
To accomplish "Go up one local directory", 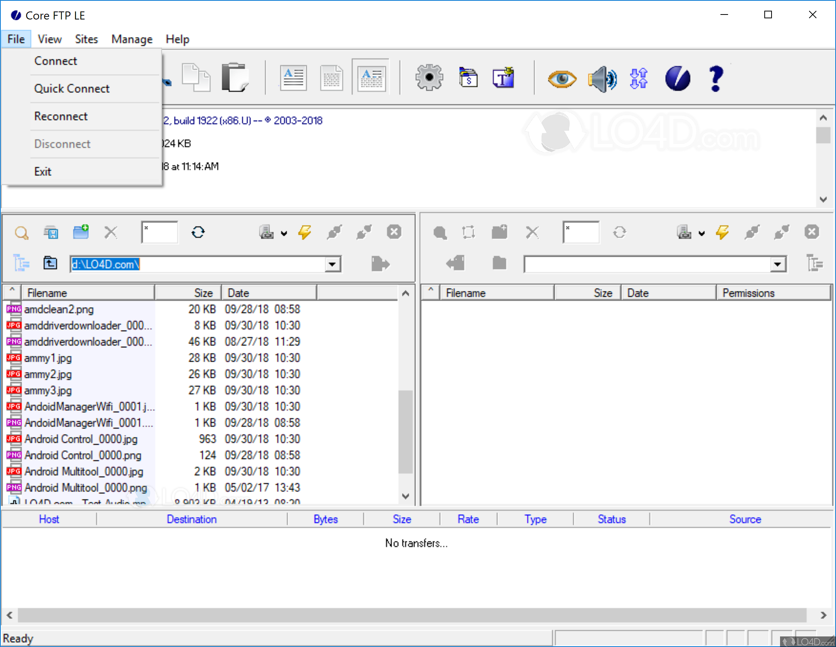I will point(50,263).
